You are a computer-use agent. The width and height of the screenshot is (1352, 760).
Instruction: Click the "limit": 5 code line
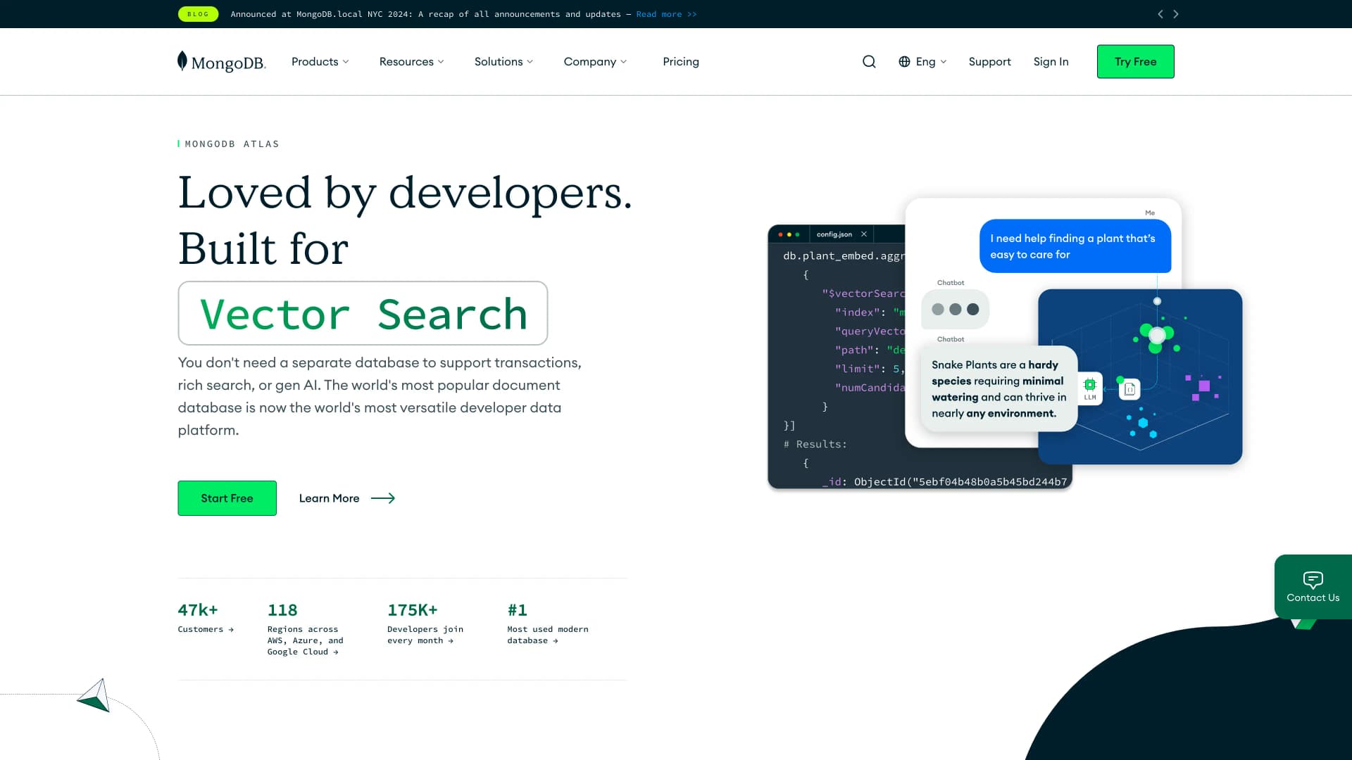point(870,369)
